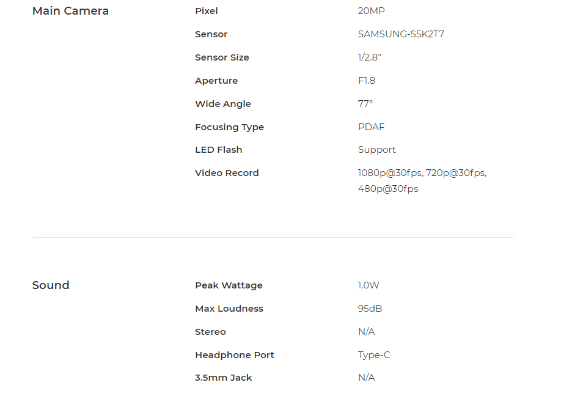
Task: Click the 95dB max loudness value
Action: [370, 308]
